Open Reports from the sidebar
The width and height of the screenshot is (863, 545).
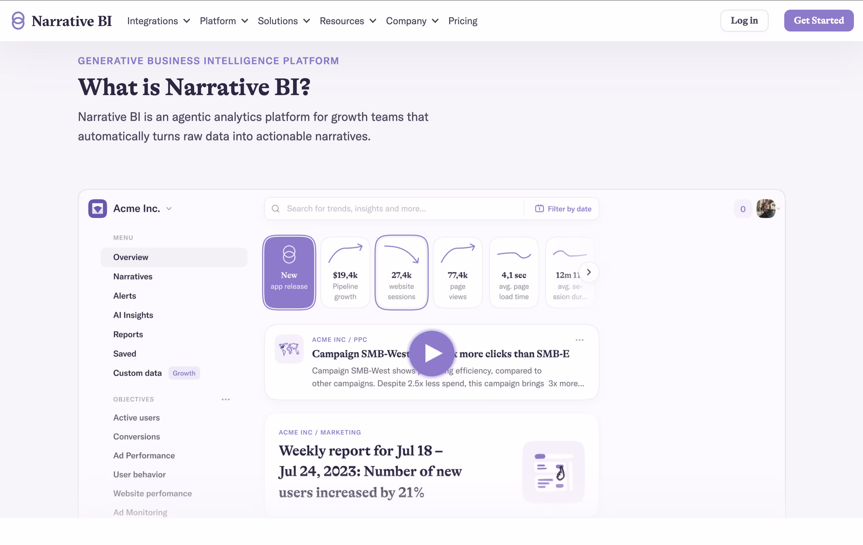(128, 335)
